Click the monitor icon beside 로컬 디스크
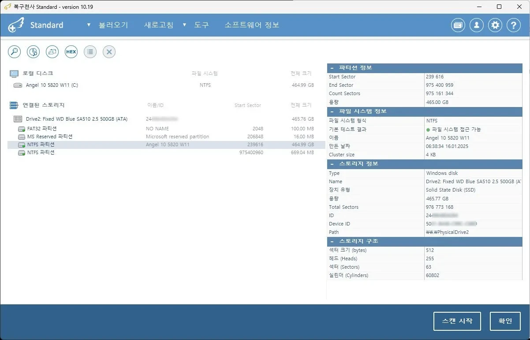530x340 pixels. [14, 73]
